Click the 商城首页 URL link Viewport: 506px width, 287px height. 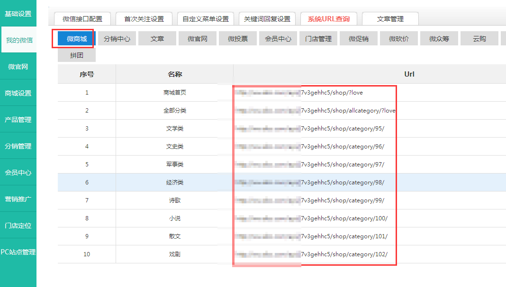pos(332,93)
